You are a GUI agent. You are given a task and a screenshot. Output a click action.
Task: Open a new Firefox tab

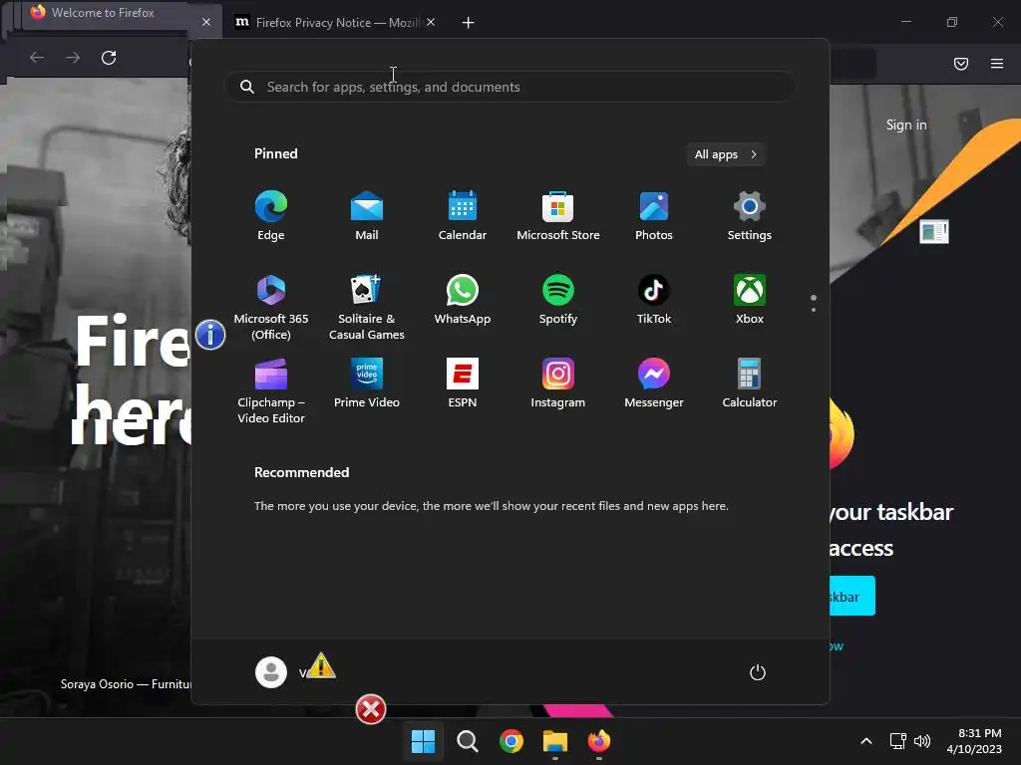(x=468, y=23)
